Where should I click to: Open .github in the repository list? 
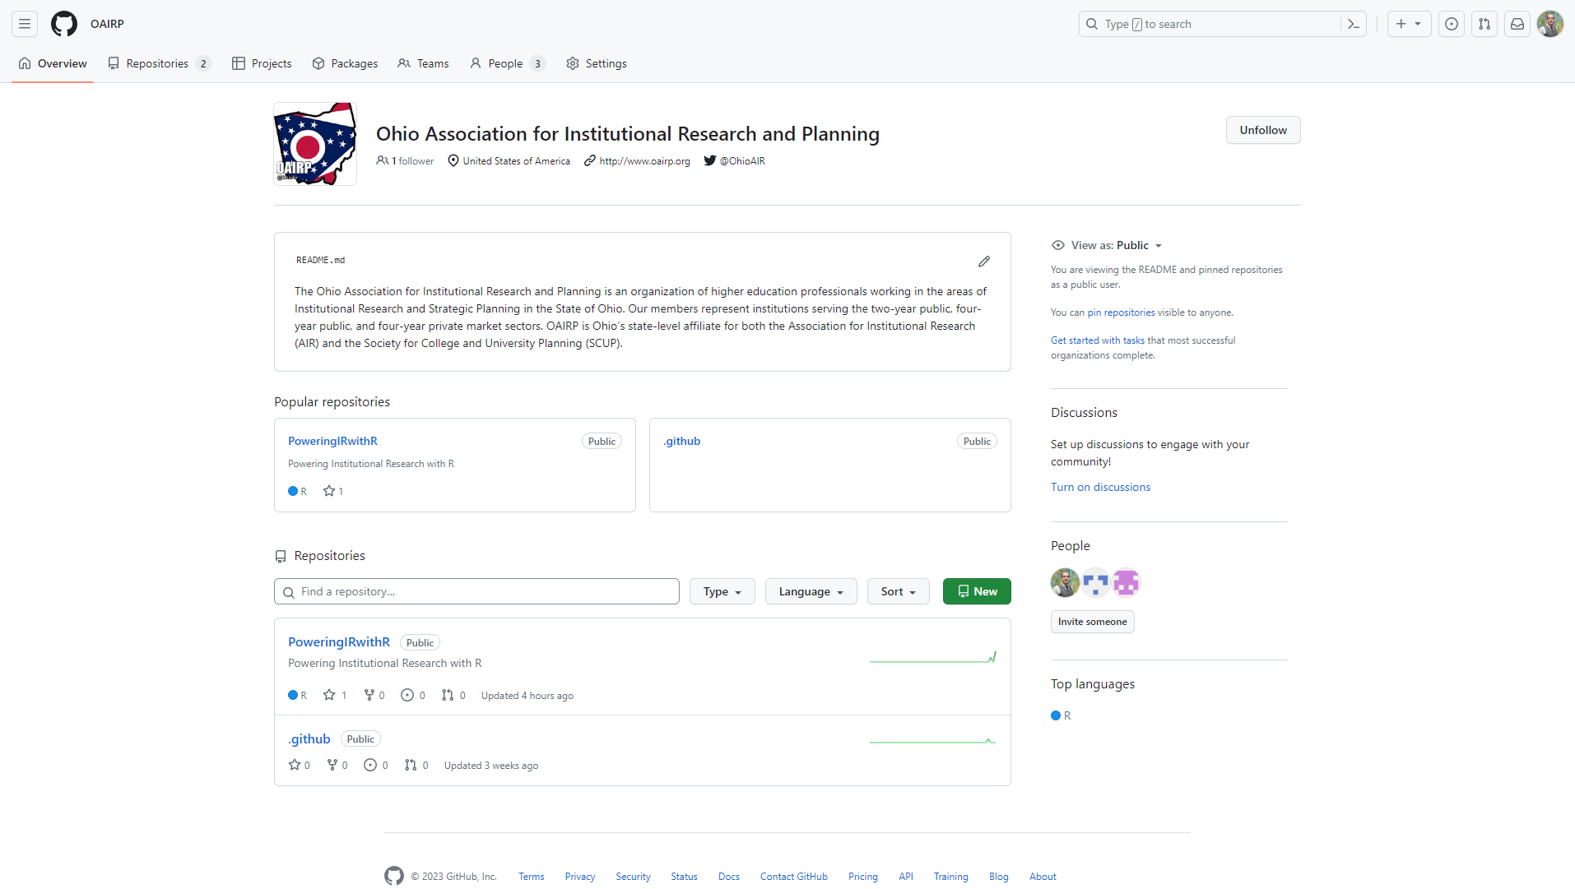click(309, 739)
